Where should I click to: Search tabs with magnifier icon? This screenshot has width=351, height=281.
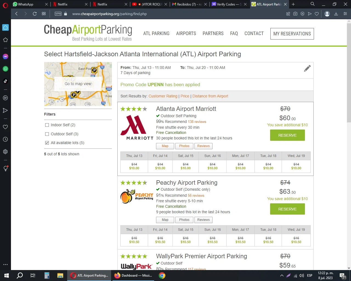point(313,4)
